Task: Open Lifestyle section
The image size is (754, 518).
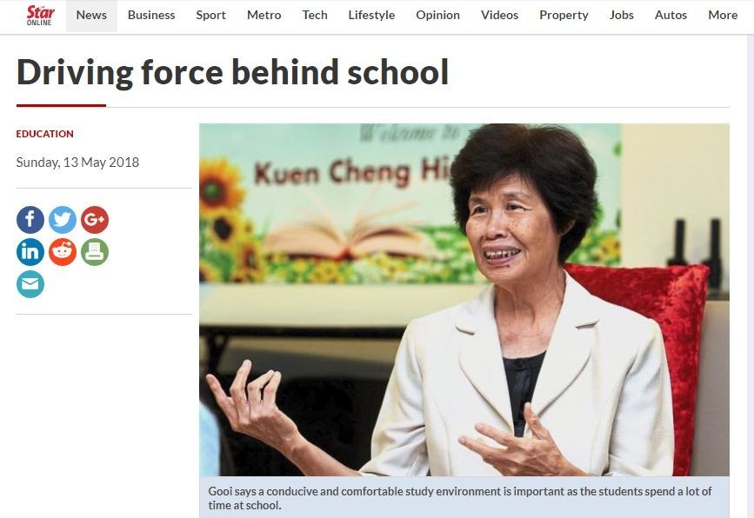Action: point(371,16)
